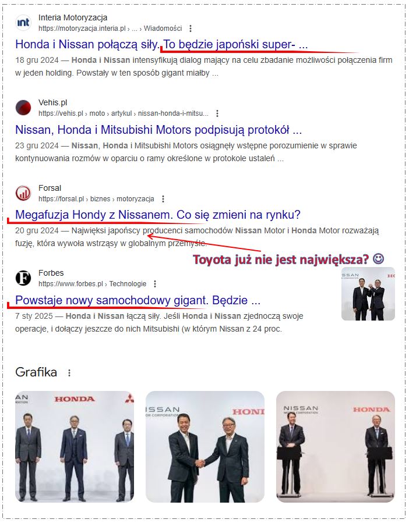
Task: Open 'Honda i Nissan połączą siły' headline
Action: click(161, 44)
